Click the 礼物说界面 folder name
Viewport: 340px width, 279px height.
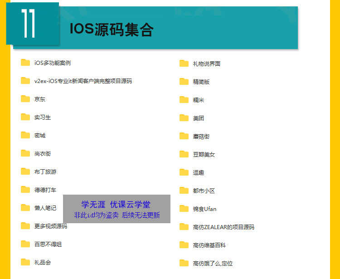click(207, 64)
